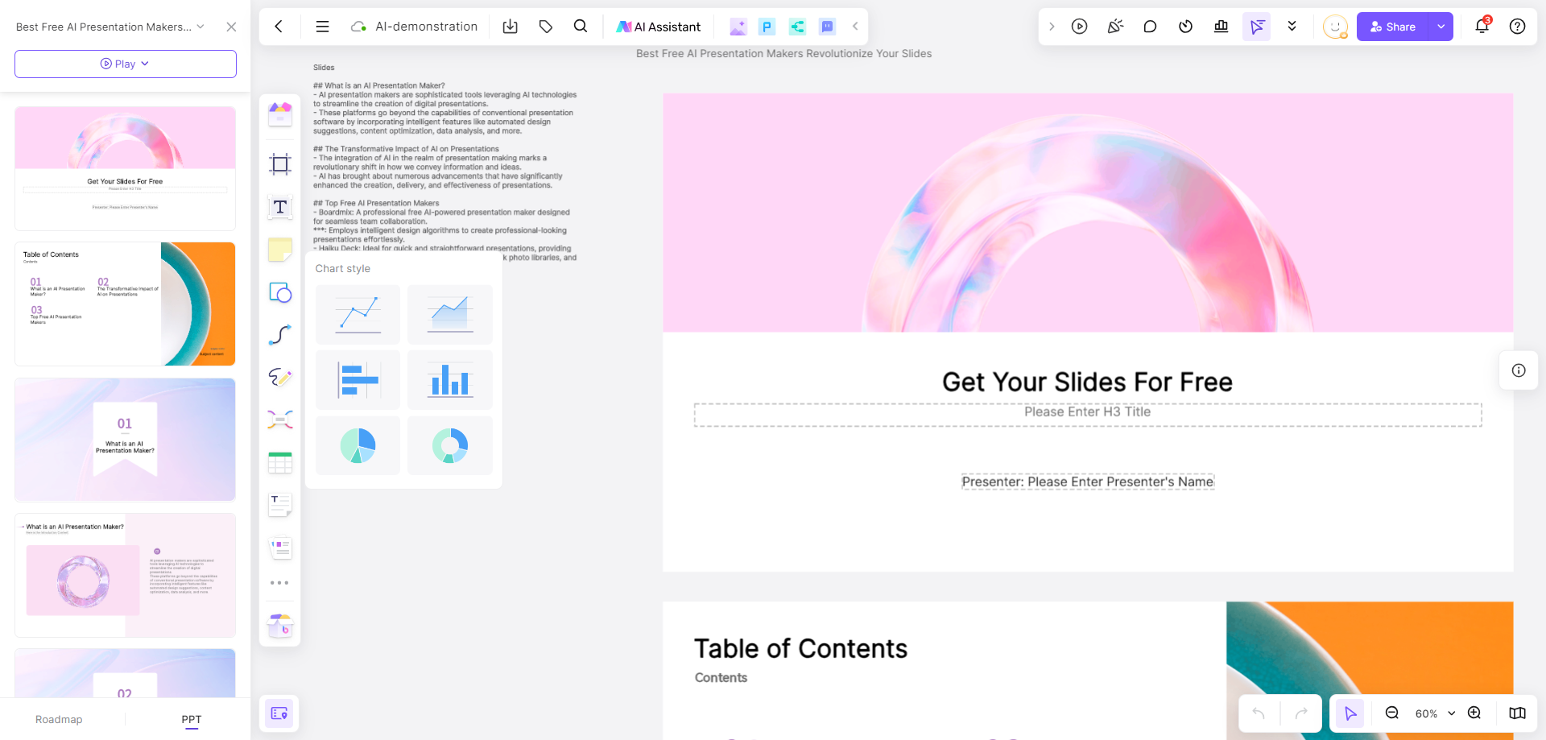Select the Mind map tool
The width and height of the screenshot is (1546, 740).
(x=280, y=419)
